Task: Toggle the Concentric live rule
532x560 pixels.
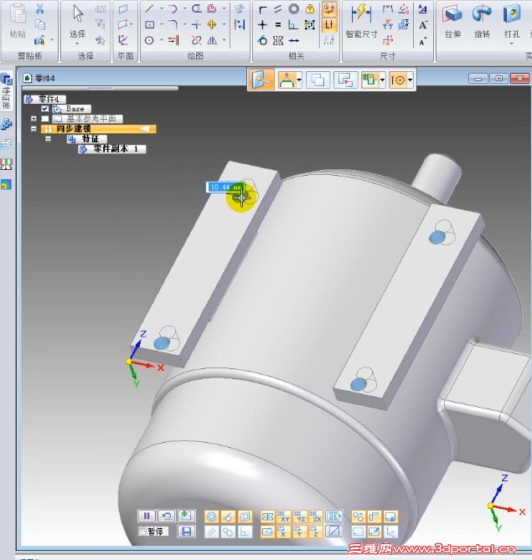Action: 211,516
